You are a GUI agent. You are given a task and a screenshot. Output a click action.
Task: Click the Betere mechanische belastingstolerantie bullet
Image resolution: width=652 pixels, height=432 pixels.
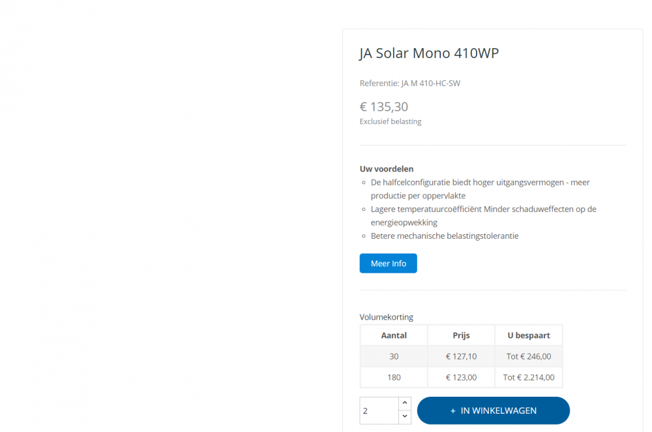click(445, 236)
